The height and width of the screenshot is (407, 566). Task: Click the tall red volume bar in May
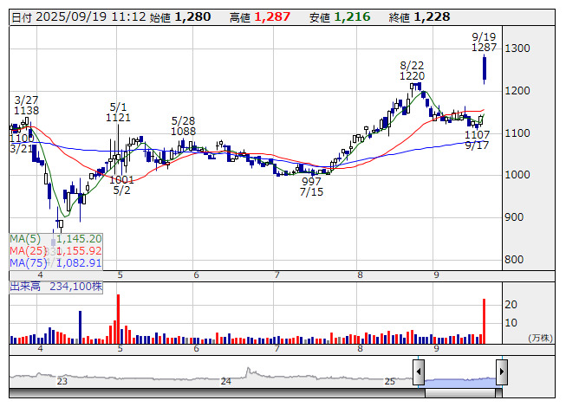[118, 319]
